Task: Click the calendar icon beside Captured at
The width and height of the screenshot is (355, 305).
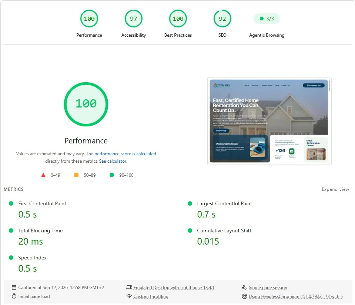Action: (14, 287)
